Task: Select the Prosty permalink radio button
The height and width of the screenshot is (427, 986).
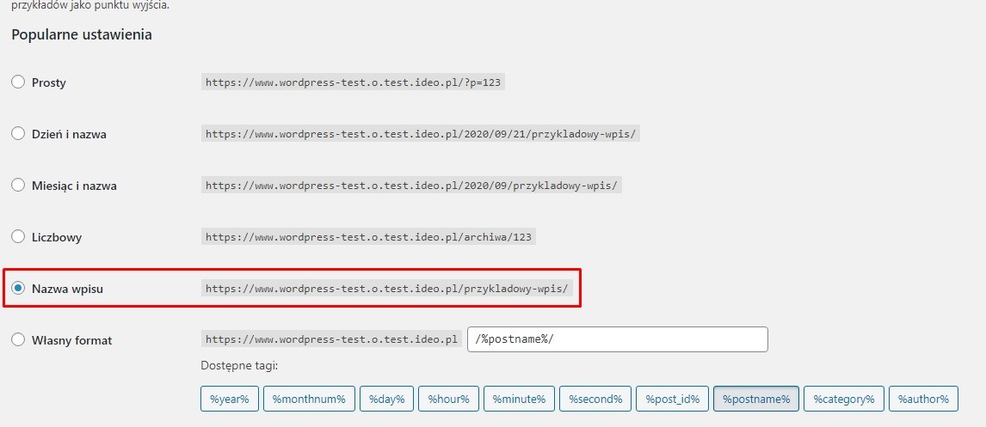Action: tap(18, 82)
